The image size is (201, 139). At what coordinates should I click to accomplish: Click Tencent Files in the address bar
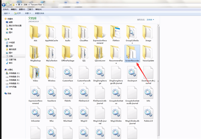coord(36,5)
